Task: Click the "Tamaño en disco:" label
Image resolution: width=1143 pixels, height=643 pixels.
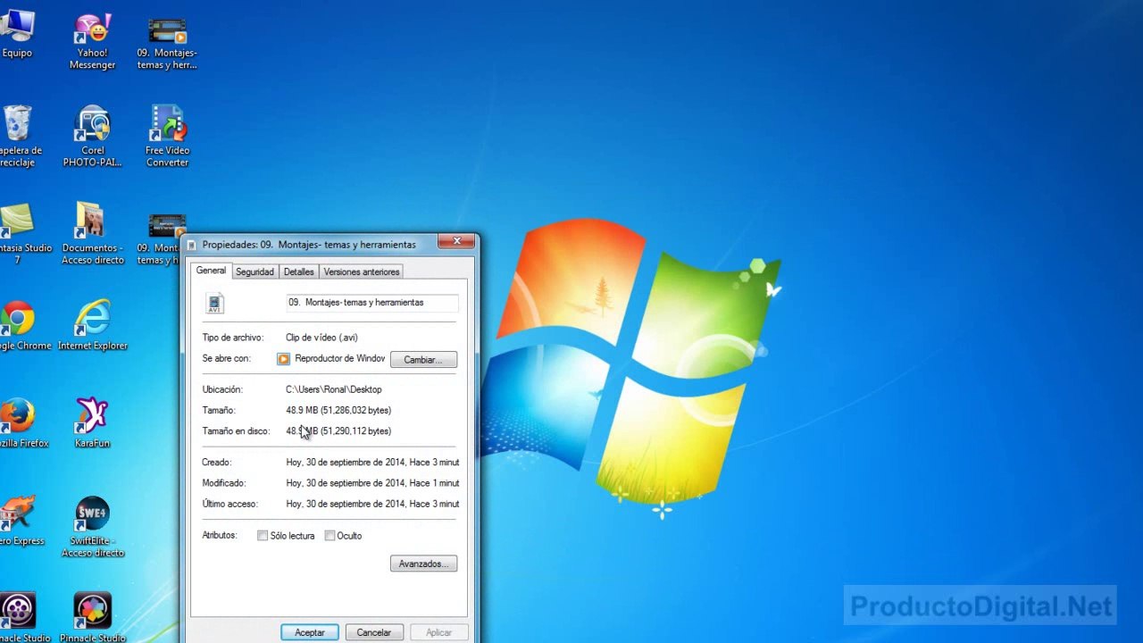Action: click(x=236, y=431)
